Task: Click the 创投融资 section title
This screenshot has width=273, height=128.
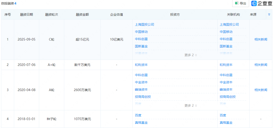Action: coord(8,3)
